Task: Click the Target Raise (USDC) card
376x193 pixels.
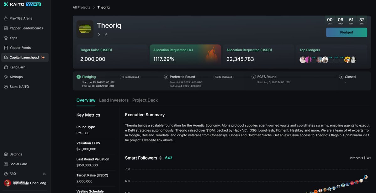Action: (112, 55)
